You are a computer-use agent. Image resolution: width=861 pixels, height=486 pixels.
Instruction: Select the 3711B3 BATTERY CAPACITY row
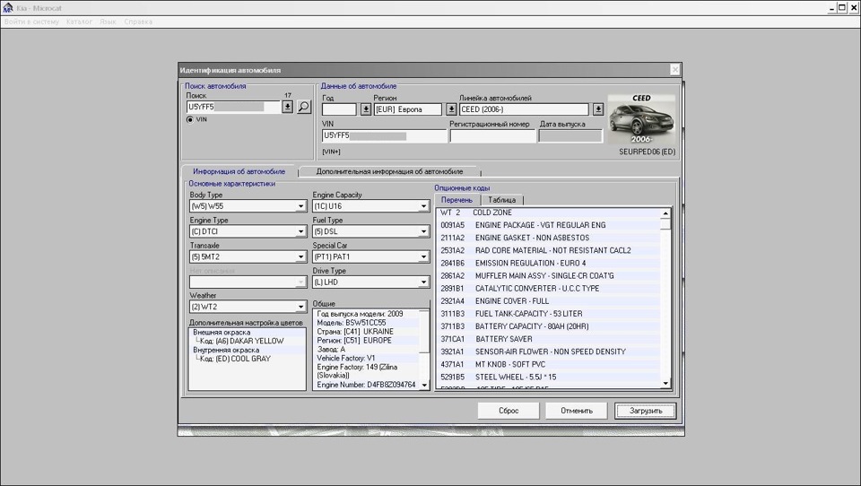(x=549, y=326)
